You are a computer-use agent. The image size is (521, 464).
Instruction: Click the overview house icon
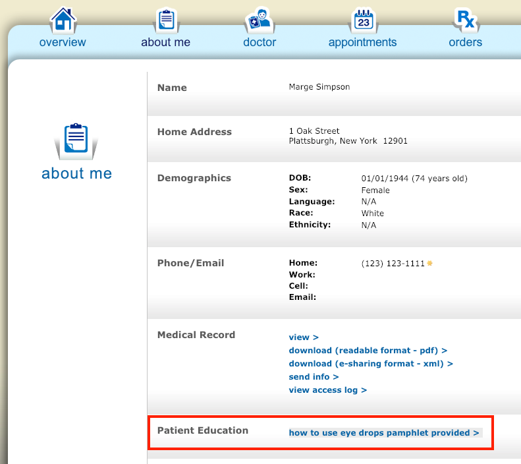click(x=63, y=20)
